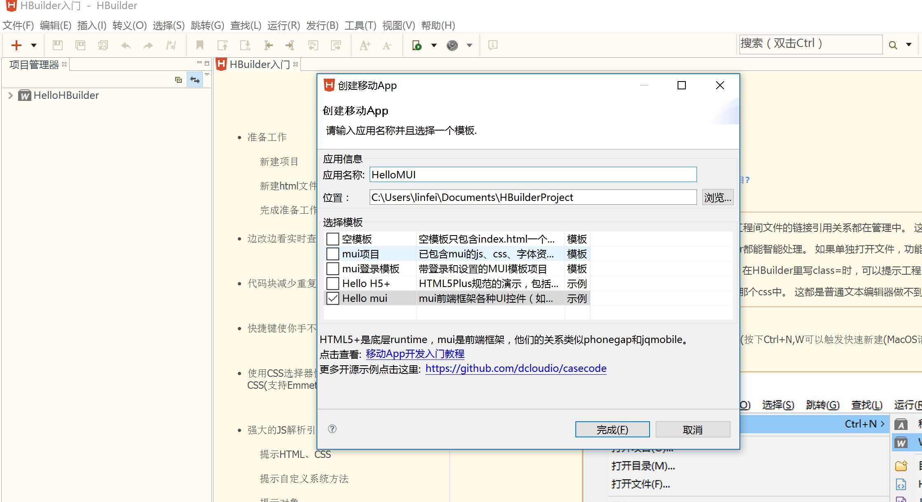
Task: Minimize the project manager panel
Action: [199, 63]
